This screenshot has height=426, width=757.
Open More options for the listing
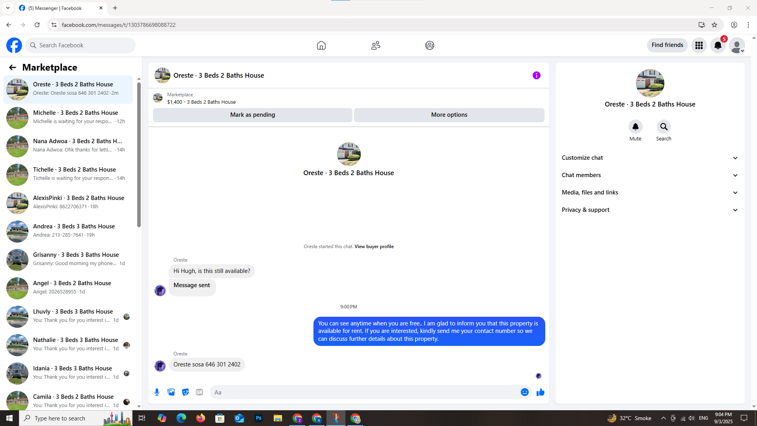(449, 115)
